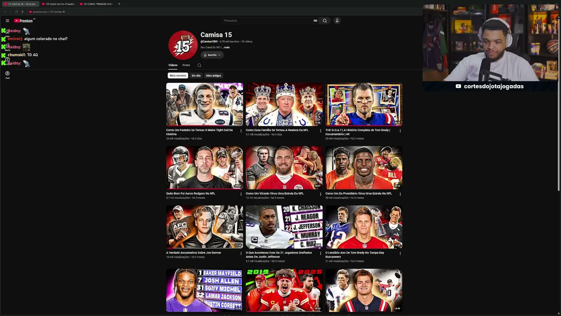
Task: Select the 'Em alta' sort chip
Action: pyautogui.click(x=196, y=75)
